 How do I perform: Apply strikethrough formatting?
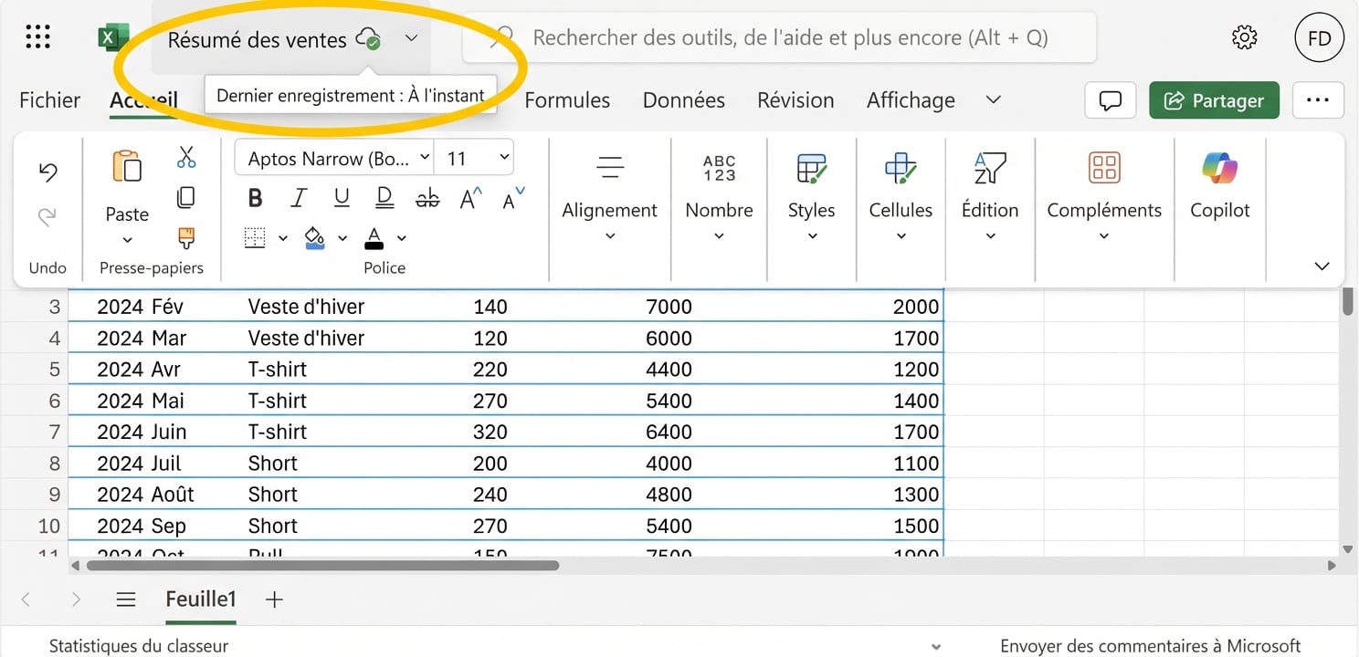pyautogui.click(x=427, y=197)
